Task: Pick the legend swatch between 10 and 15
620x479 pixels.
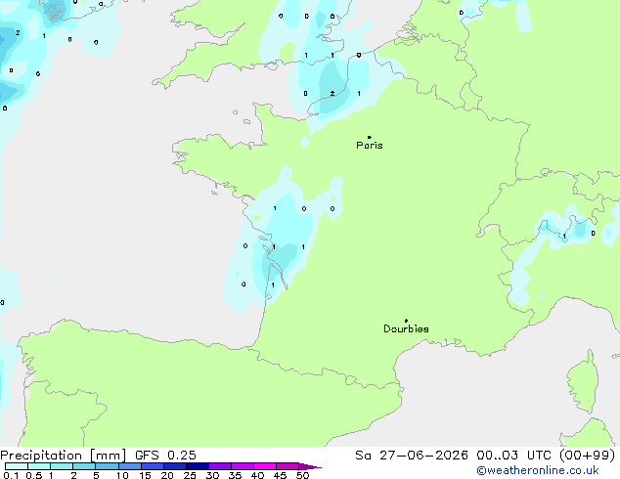Action: (x=129, y=466)
